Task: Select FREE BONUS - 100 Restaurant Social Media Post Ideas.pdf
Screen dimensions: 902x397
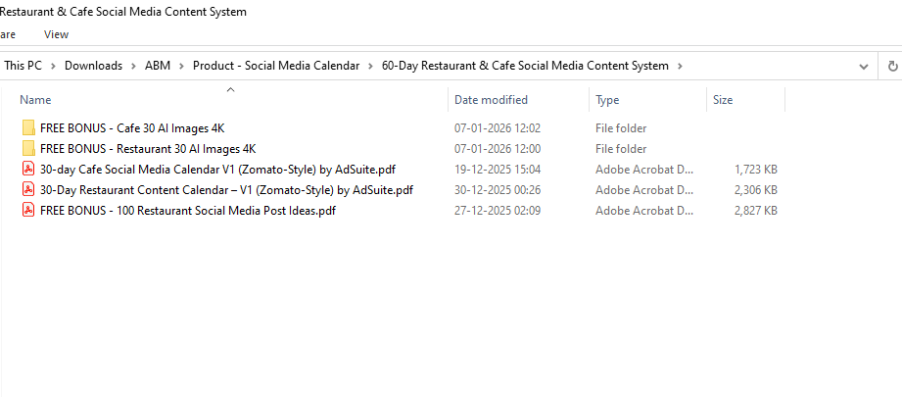Action: coord(187,211)
